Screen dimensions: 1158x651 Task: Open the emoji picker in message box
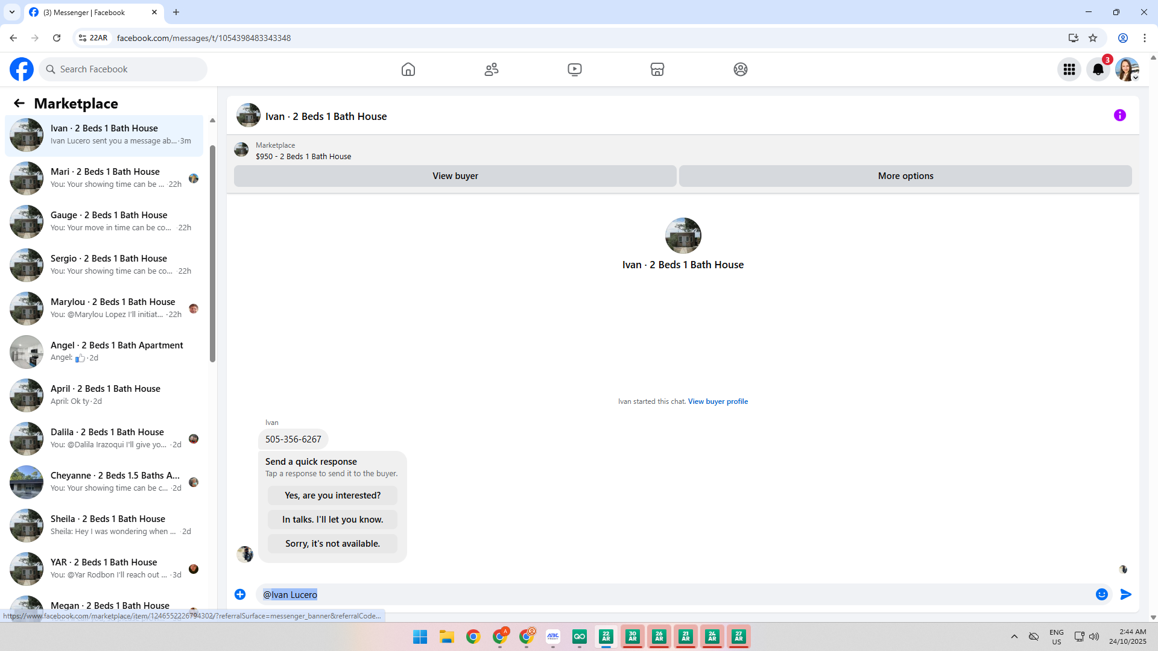click(x=1102, y=594)
